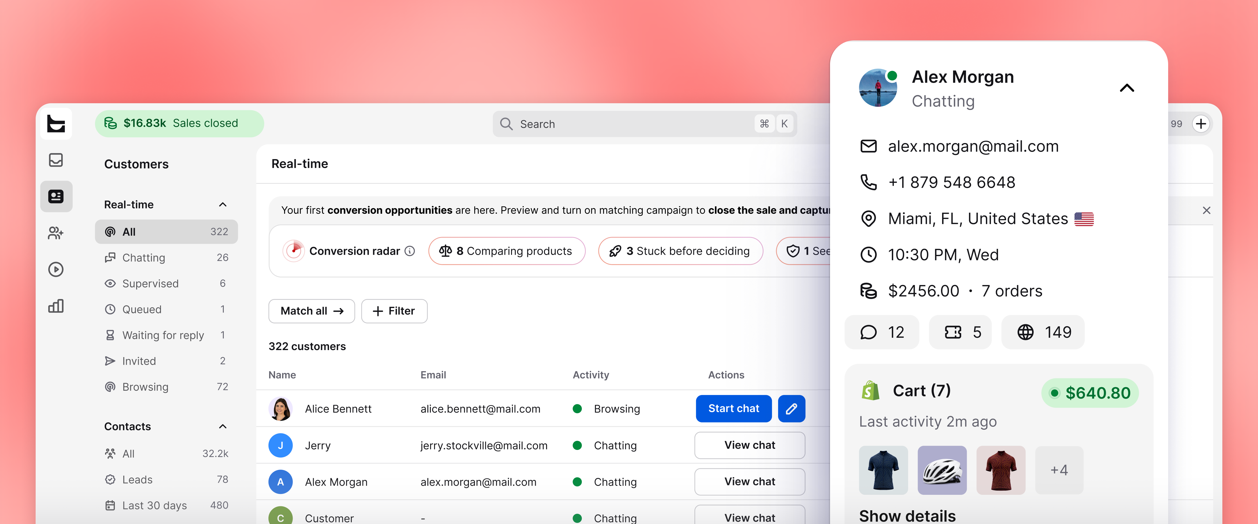
Task: Select the Customers card icon in sidebar
Action: [56, 196]
